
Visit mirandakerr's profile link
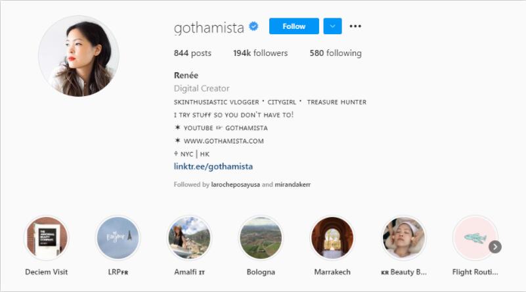click(292, 185)
